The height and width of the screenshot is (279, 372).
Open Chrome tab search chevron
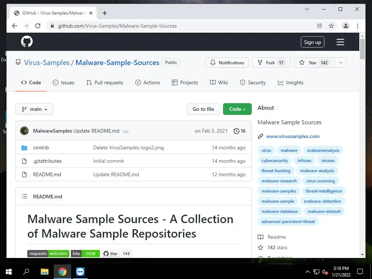pyautogui.click(x=307, y=9)
